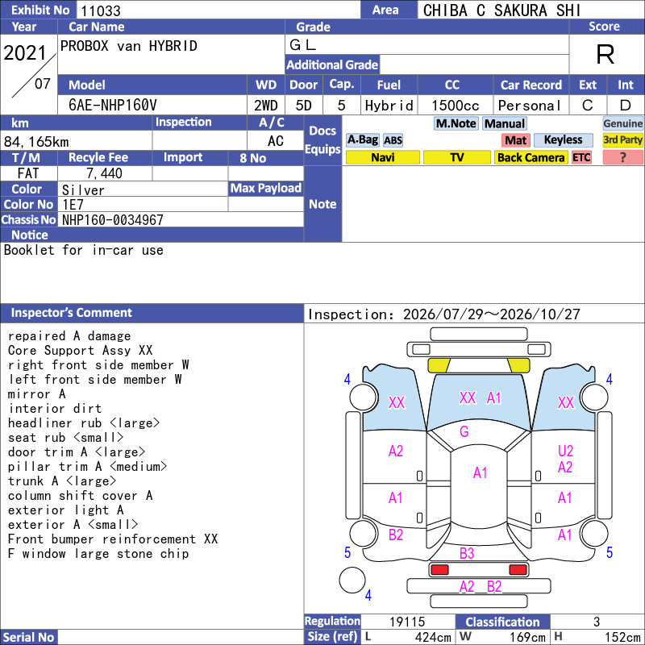Click the left yellow headlight in the diagram
This screenshot has width=645, height=645.
tap(439, 365)
